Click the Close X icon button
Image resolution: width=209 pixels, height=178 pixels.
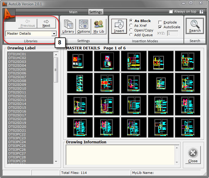193,155
